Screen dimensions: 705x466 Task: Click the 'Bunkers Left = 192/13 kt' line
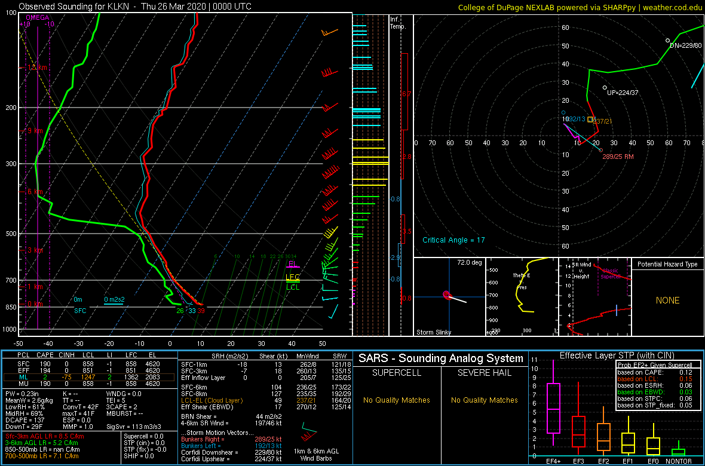point(231,445)
